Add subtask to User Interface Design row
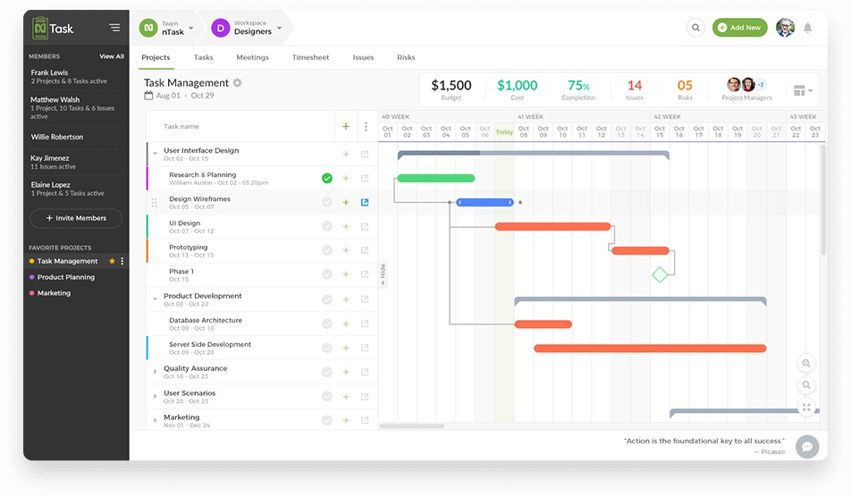Viewport: 851px width, 497px height. (346, 154)
